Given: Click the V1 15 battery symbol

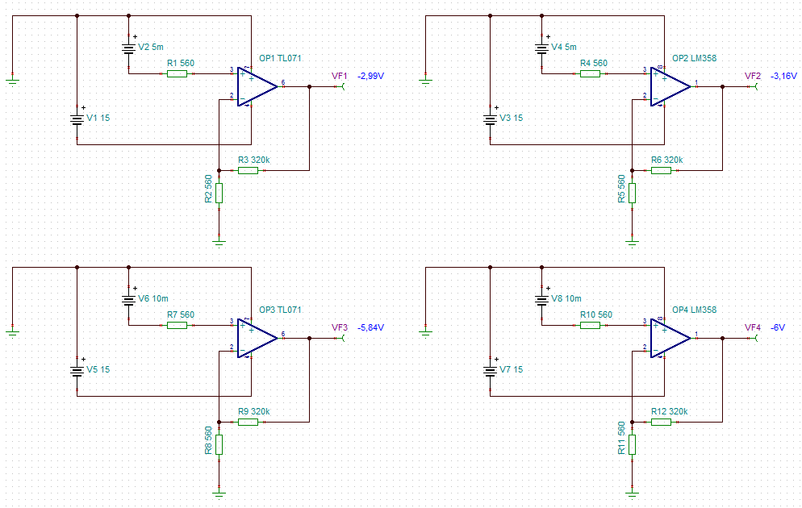Looking at the screenshot, I should 77,119.
